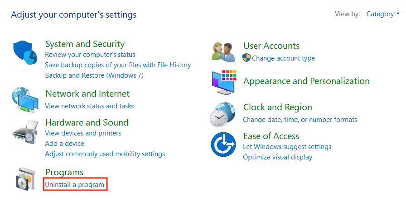The image size is (406, 210).
Task: Click the Appearance and Personalization monitor icon
Action: (223, 82)
